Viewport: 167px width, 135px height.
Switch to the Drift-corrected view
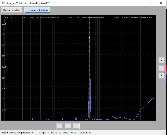pos(12,10)
